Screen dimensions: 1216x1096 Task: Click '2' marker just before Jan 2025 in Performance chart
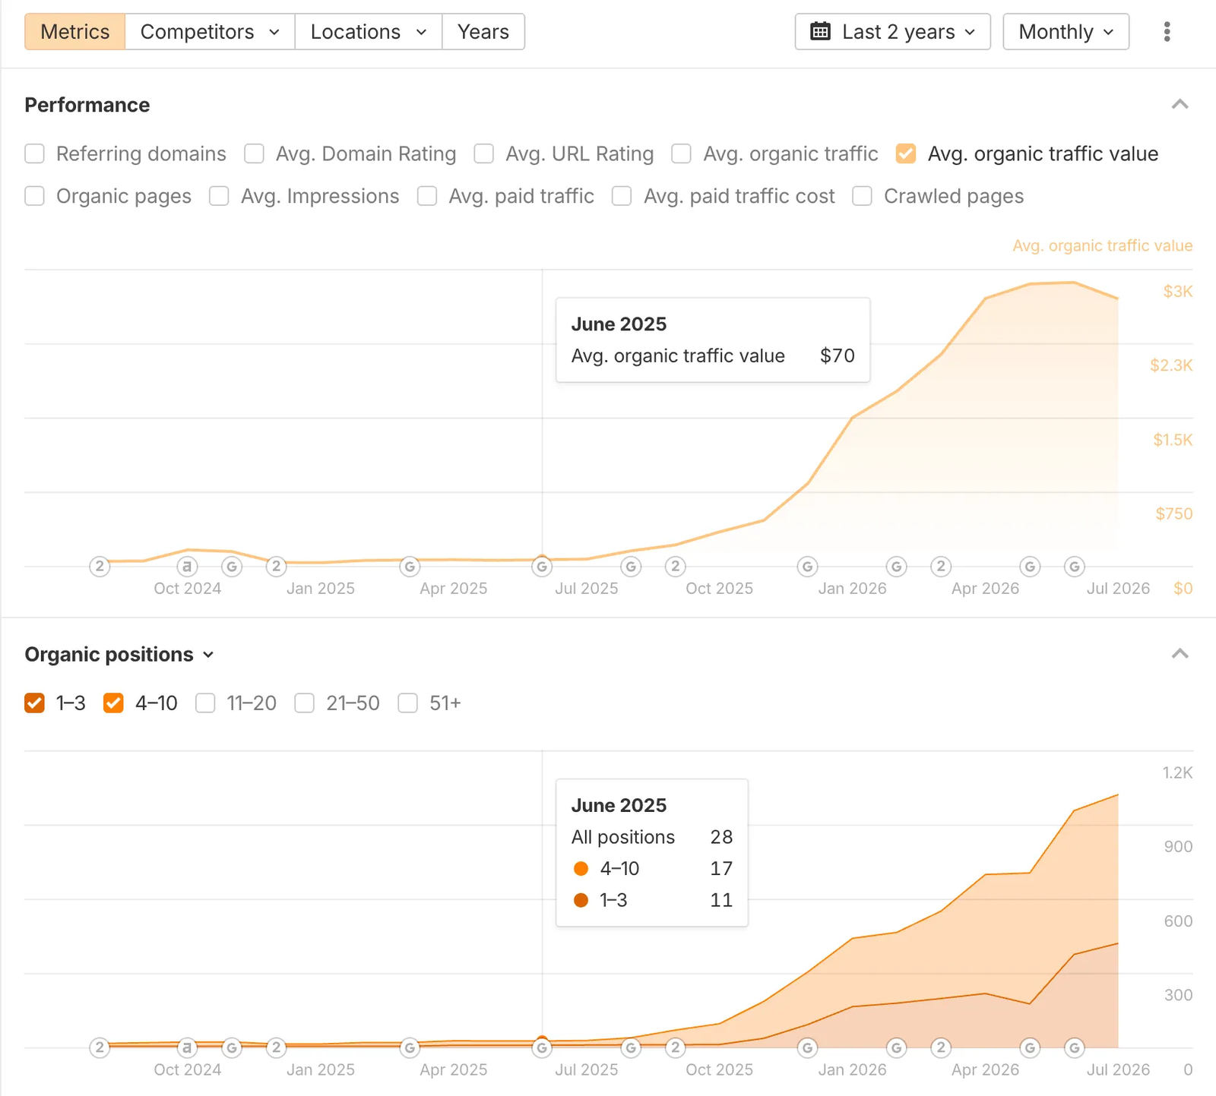277,567
